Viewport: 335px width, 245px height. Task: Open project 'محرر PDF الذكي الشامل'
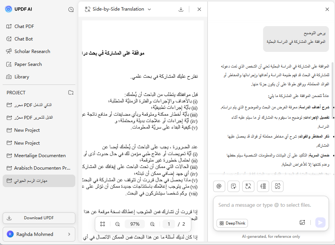[39, 105]
